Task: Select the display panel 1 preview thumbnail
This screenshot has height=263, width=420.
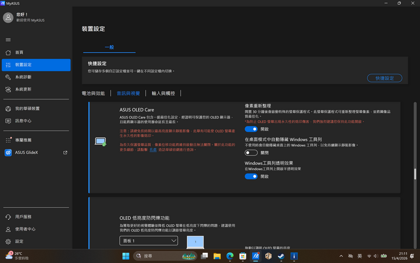Action: point(195,242)
